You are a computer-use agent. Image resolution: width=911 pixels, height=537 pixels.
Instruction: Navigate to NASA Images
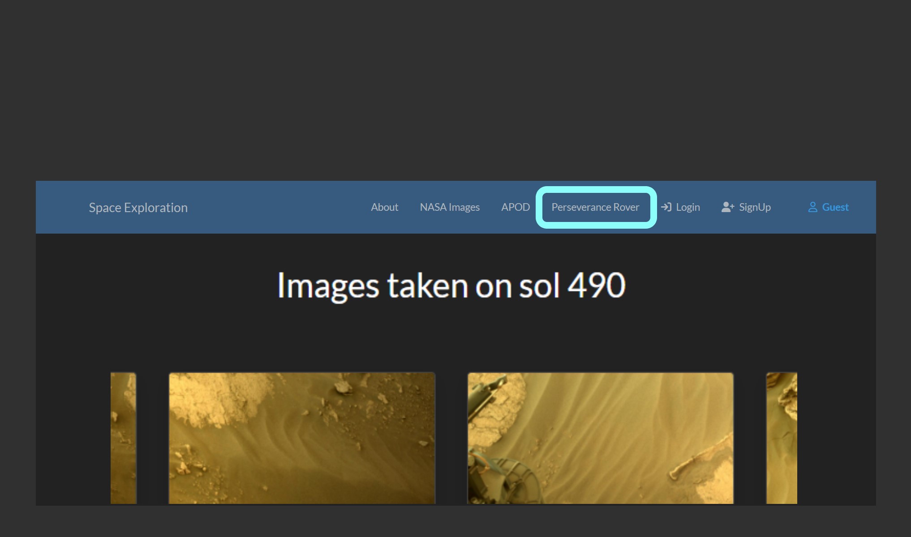tap(449, 207)
